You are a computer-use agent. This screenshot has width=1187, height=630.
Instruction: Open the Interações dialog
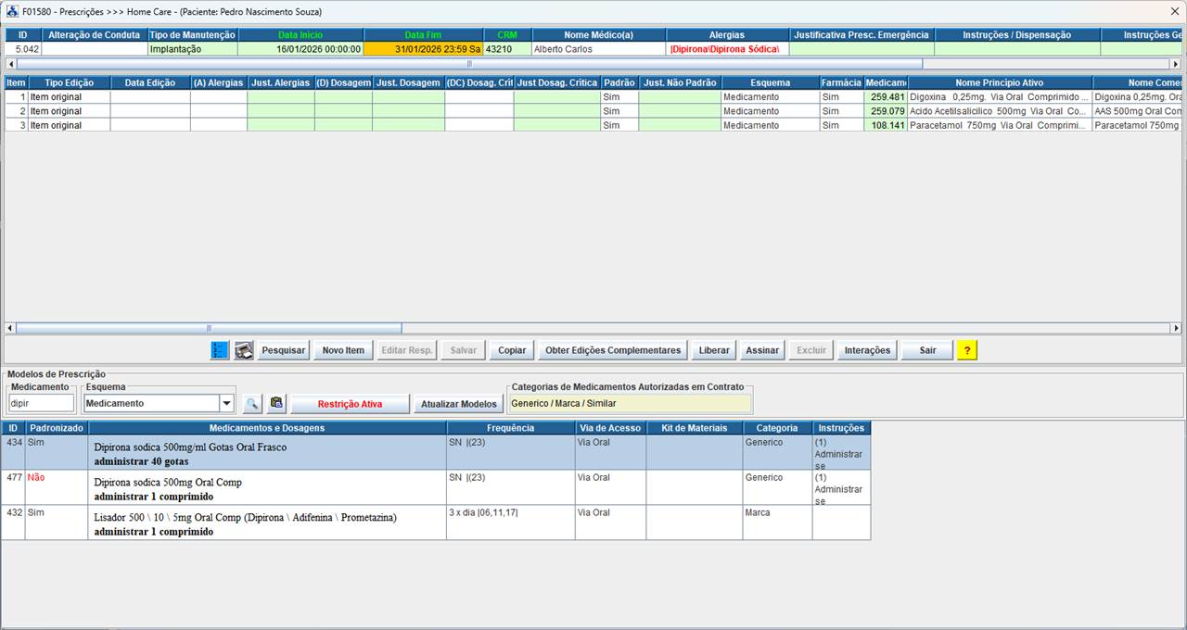[867, 350]
